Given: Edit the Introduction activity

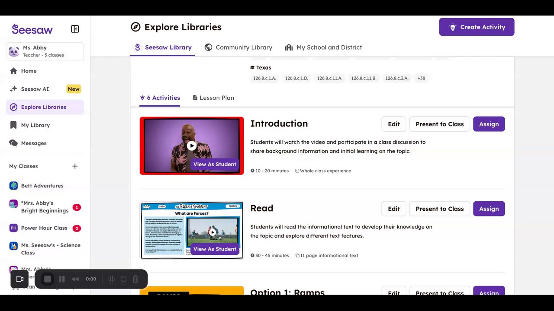Looking at the screenshot, I should pyautogui.click(x=394, y=124).
